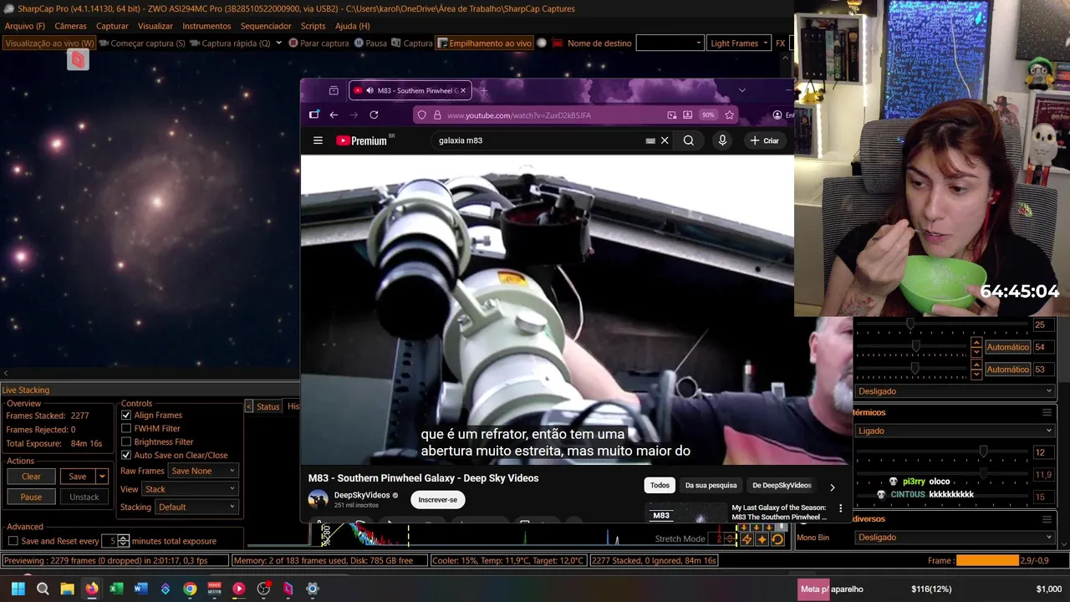Image resolution: width=1070 pixels, height=602 pixels.
Task: Open the Câmeras menu
Action: (70, 26)
